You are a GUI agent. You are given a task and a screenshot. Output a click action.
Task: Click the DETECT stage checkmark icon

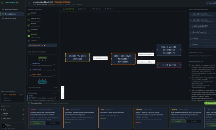tap(29, 14)
